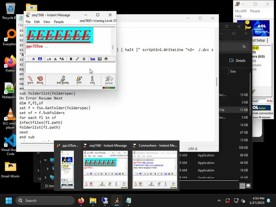View buddy Info for zeq1568

coord(92,80)
